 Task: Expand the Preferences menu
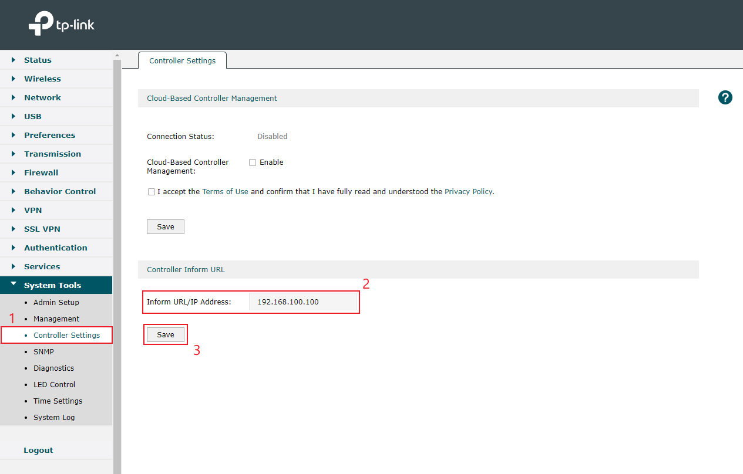pyautogui.click(x=56, y=135)
